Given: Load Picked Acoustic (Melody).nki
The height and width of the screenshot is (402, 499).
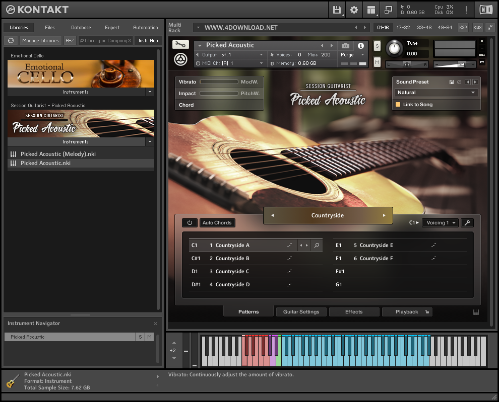Looking at the screenshot, I should pyautogui.click(x=81, y=154).
